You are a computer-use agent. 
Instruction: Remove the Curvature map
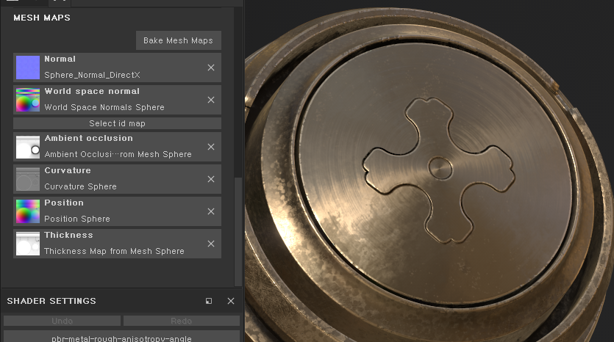(x=210, y=179)
